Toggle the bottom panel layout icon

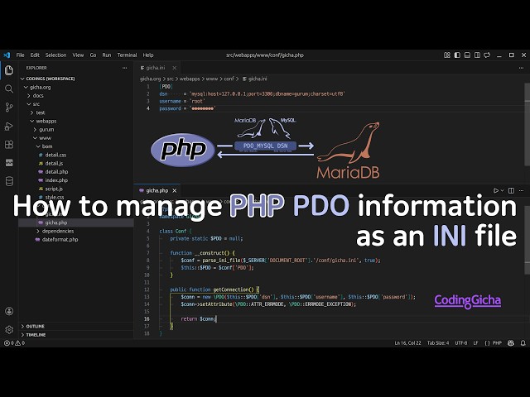click(x=467, y=55)
